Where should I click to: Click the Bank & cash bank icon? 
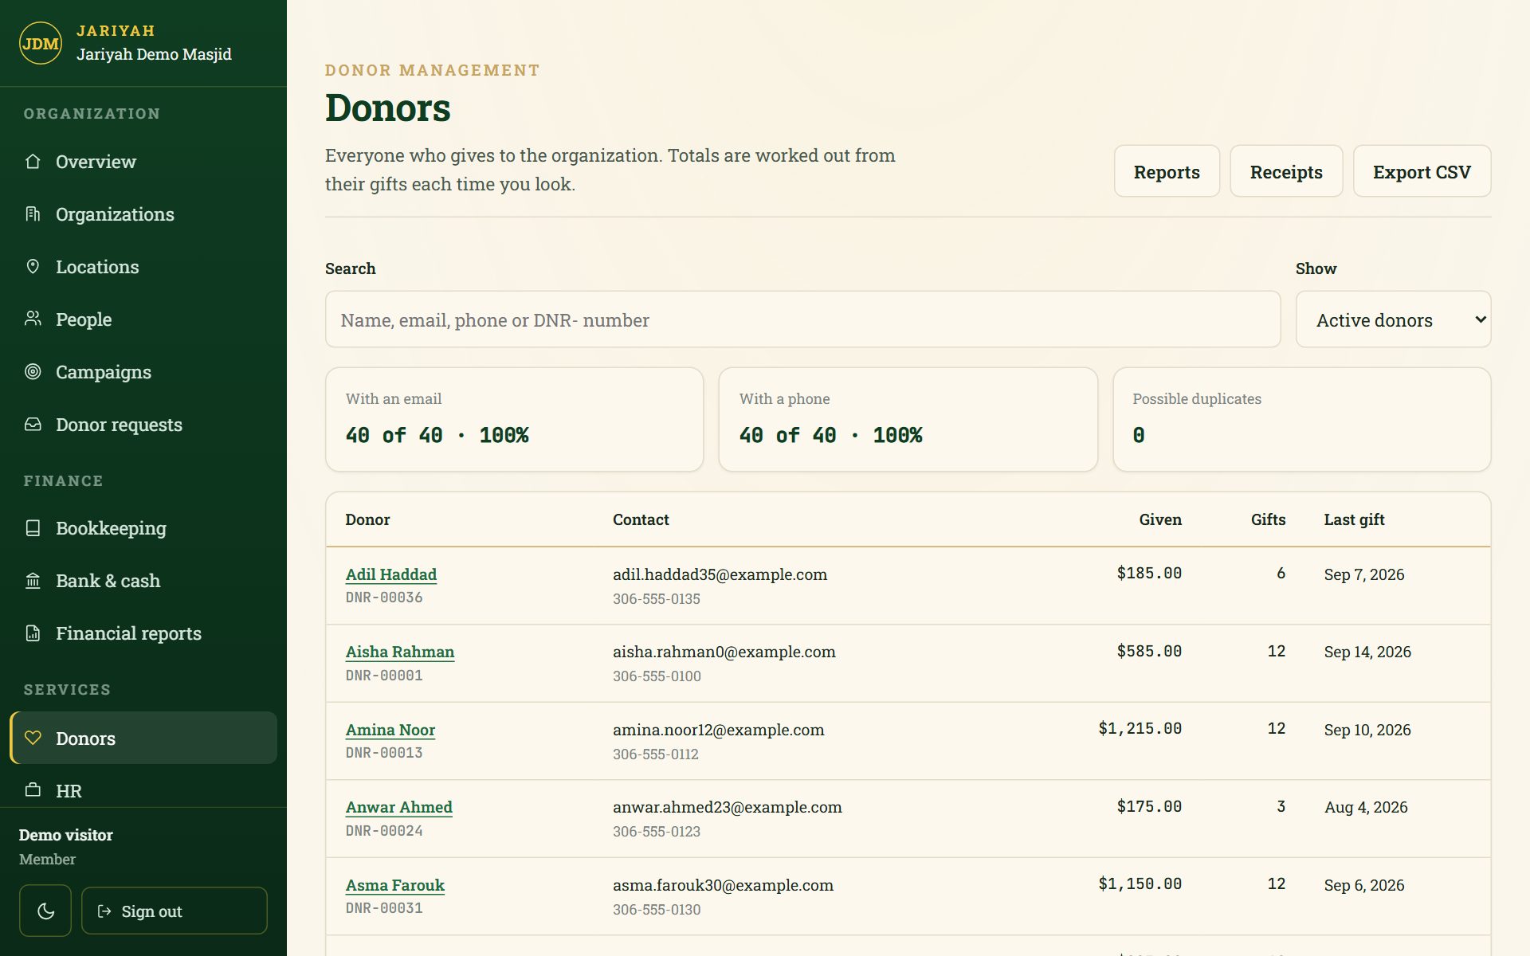33,581
